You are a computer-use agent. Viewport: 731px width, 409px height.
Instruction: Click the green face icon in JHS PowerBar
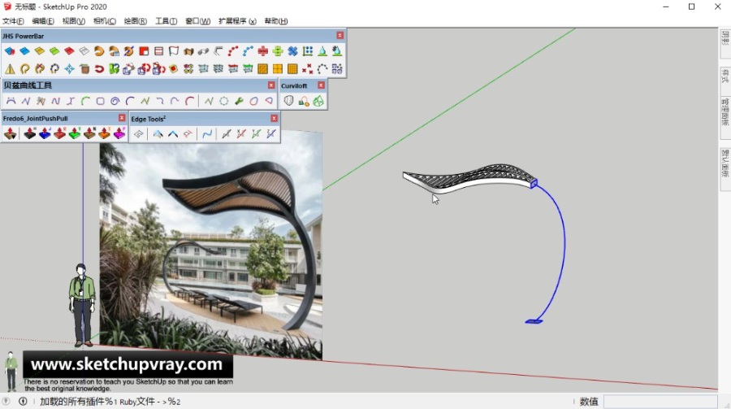[54, 51]
